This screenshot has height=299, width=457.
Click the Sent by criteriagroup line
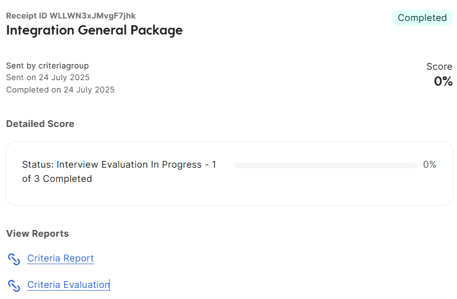point(47,66)
